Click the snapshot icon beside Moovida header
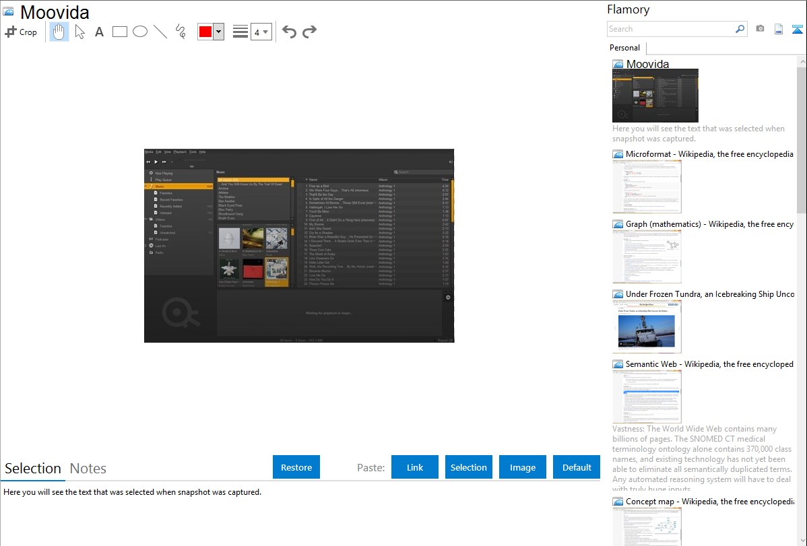 pos(8,11)
